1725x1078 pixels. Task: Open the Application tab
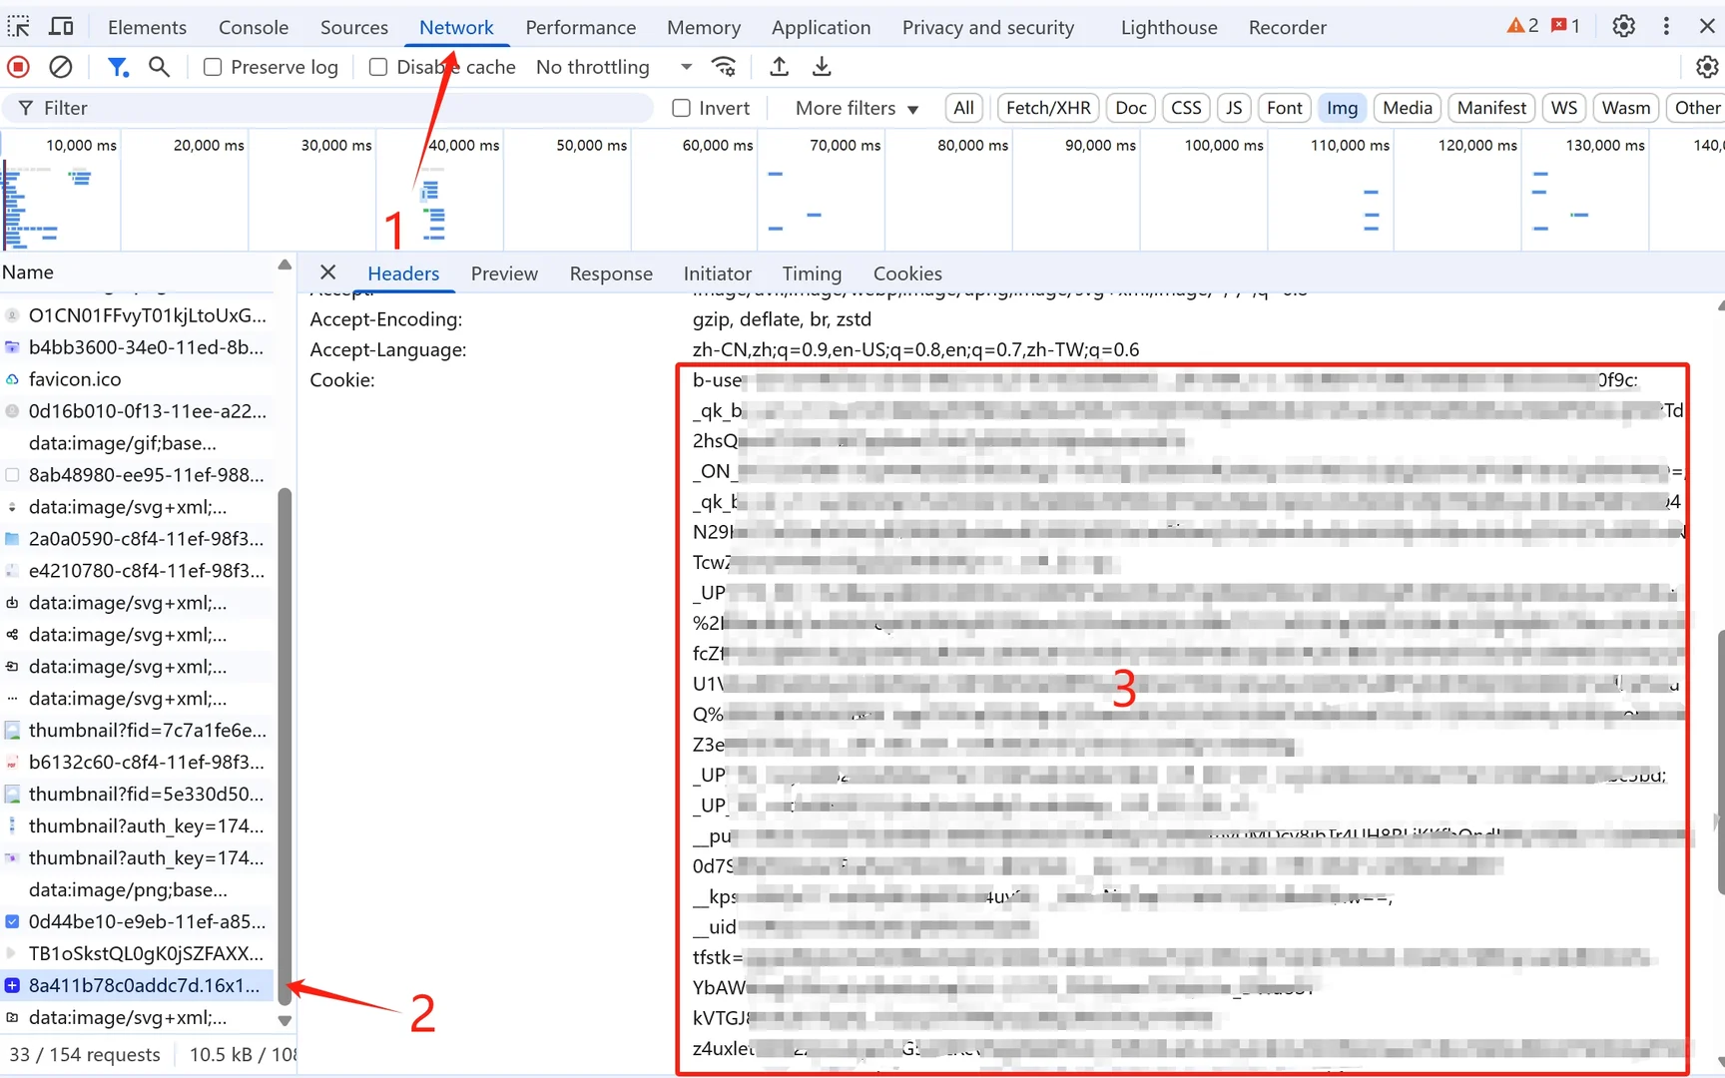click(x=821, y=27)
